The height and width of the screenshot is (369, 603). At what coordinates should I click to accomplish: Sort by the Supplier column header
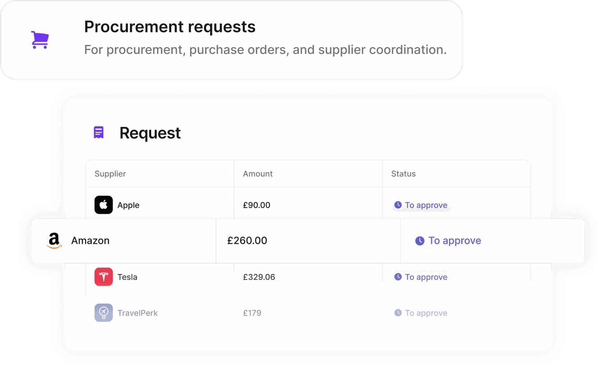110,174
